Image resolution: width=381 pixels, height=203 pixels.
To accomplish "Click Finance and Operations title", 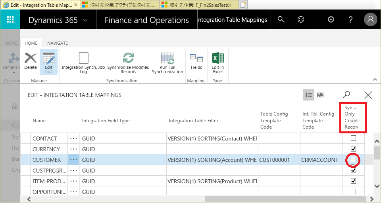I will click(147, 20).
